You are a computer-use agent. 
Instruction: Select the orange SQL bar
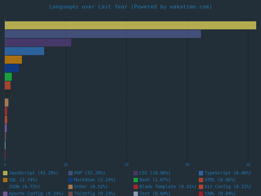point(13,59)
